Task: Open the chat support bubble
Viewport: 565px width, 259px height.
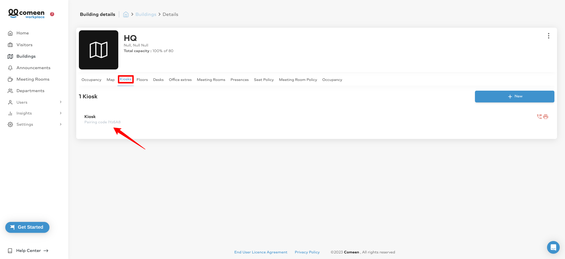Action: coord(553,247)
